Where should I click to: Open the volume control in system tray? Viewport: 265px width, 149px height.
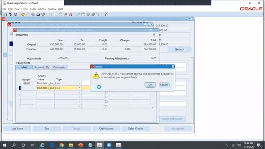[239, 145]
